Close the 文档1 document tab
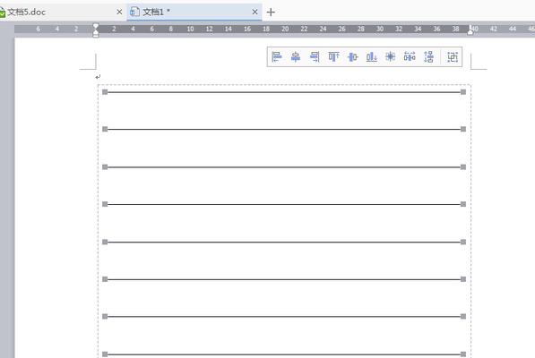535x358 pixels. [255, 12]
